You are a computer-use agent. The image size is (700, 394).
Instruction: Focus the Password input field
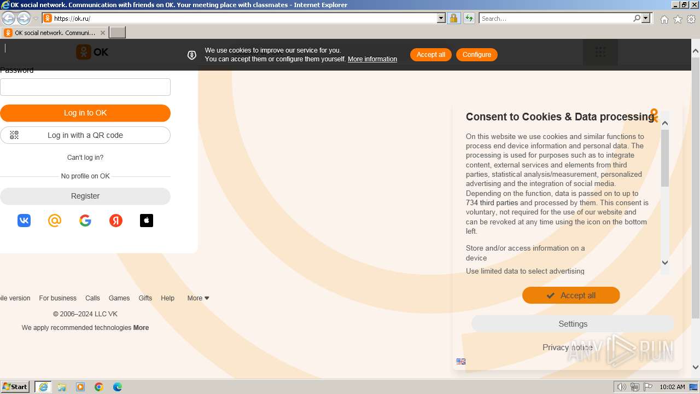[85, 87]
